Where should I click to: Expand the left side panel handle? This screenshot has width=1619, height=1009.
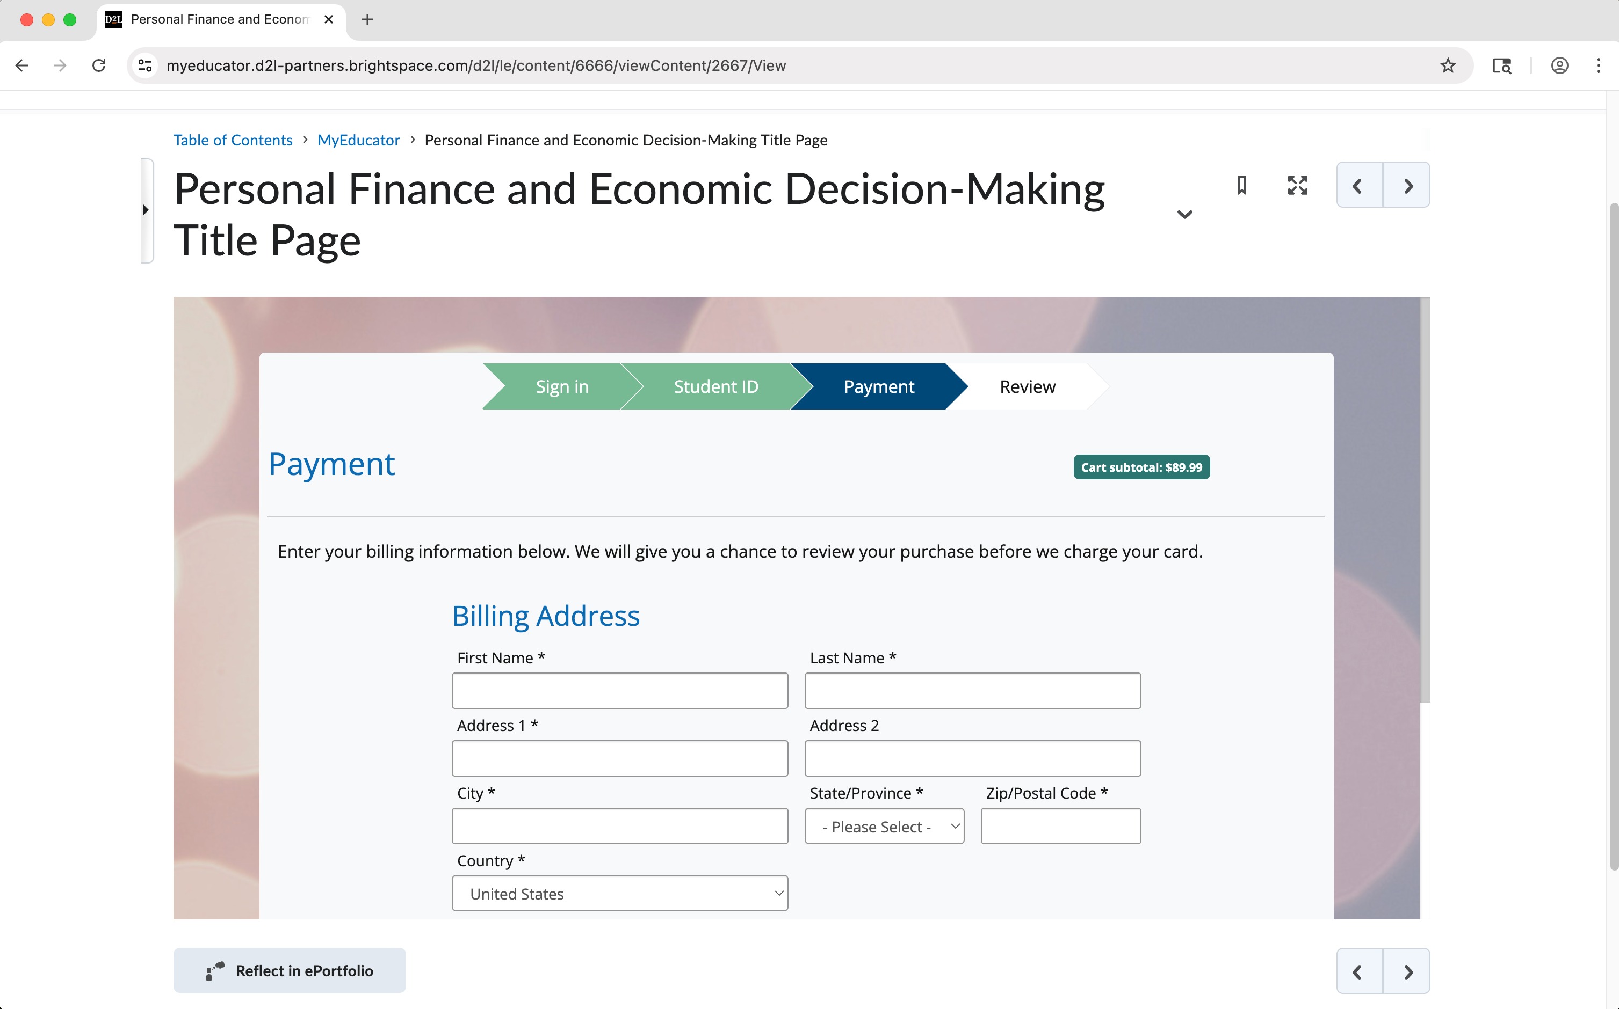tap(146, 210)
